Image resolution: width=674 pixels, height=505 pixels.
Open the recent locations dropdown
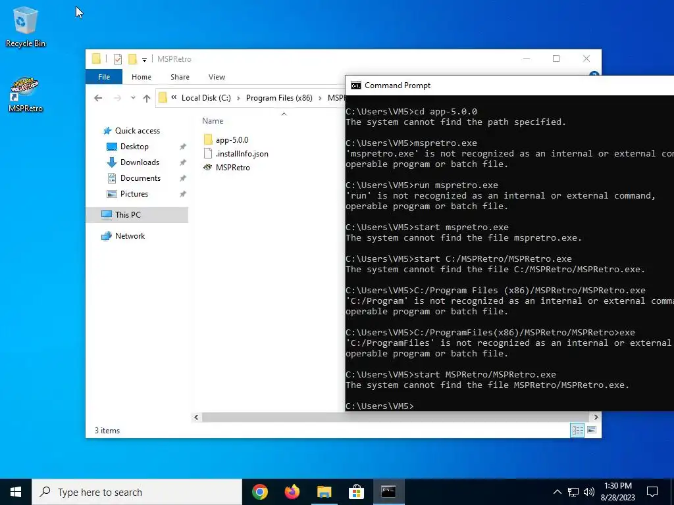[x=133, y=98]
